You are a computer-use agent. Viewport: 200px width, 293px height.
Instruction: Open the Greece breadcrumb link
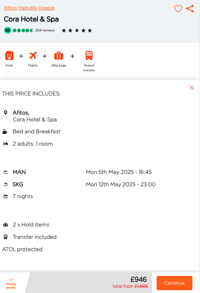tap(46, 8)
